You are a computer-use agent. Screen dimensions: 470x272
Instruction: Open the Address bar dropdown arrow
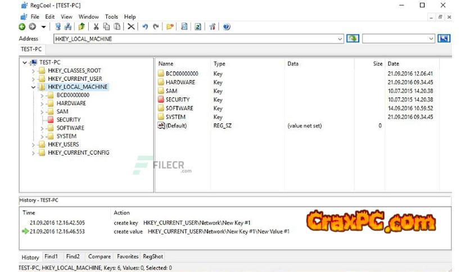(340, 39)
